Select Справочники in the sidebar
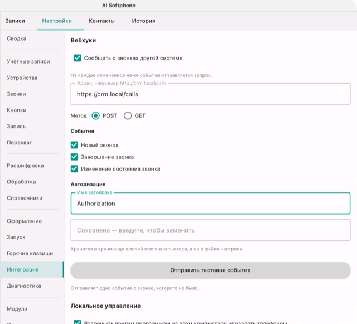 pyautogui.click(x=32, y=198)
